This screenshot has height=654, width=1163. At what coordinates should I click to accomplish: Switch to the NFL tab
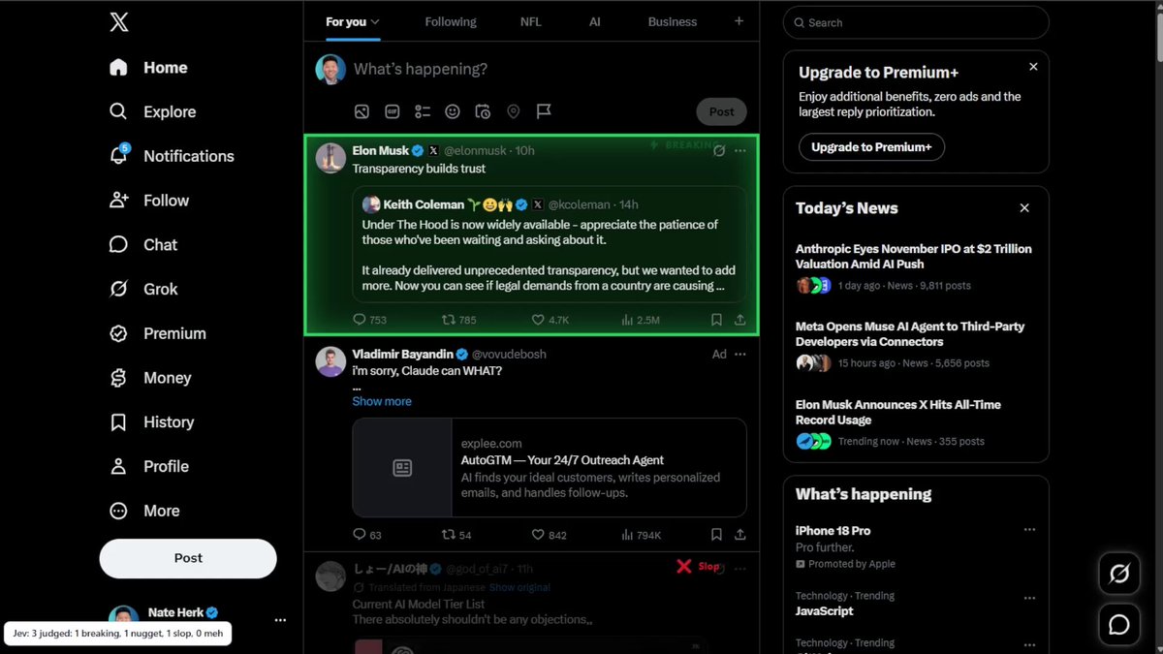pyautogui.click(x=531, y=21)
